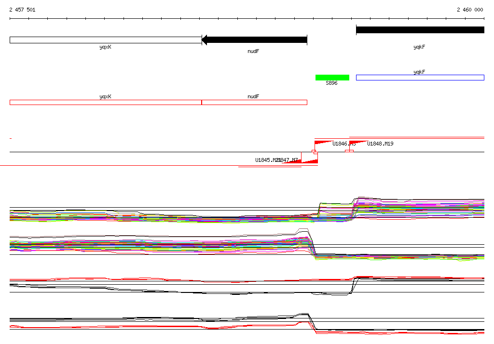Select the blue-outlined yqkF annotation box
The width and height of the screenshot is (494, 344).
(420, 78)
